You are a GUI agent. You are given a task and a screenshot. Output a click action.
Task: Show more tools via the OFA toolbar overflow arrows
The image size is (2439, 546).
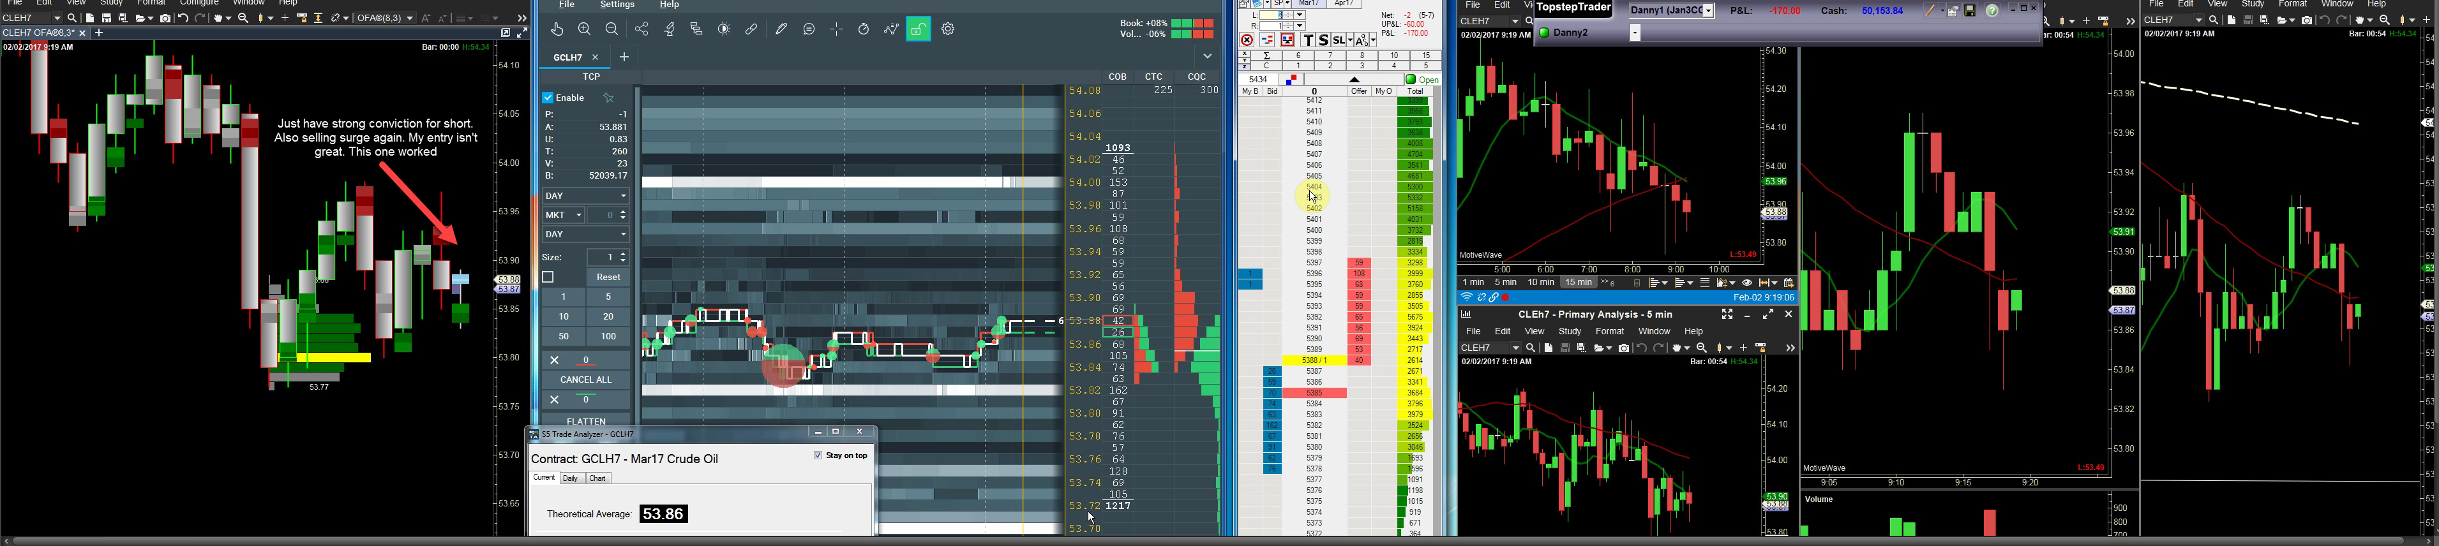(522, 18)
